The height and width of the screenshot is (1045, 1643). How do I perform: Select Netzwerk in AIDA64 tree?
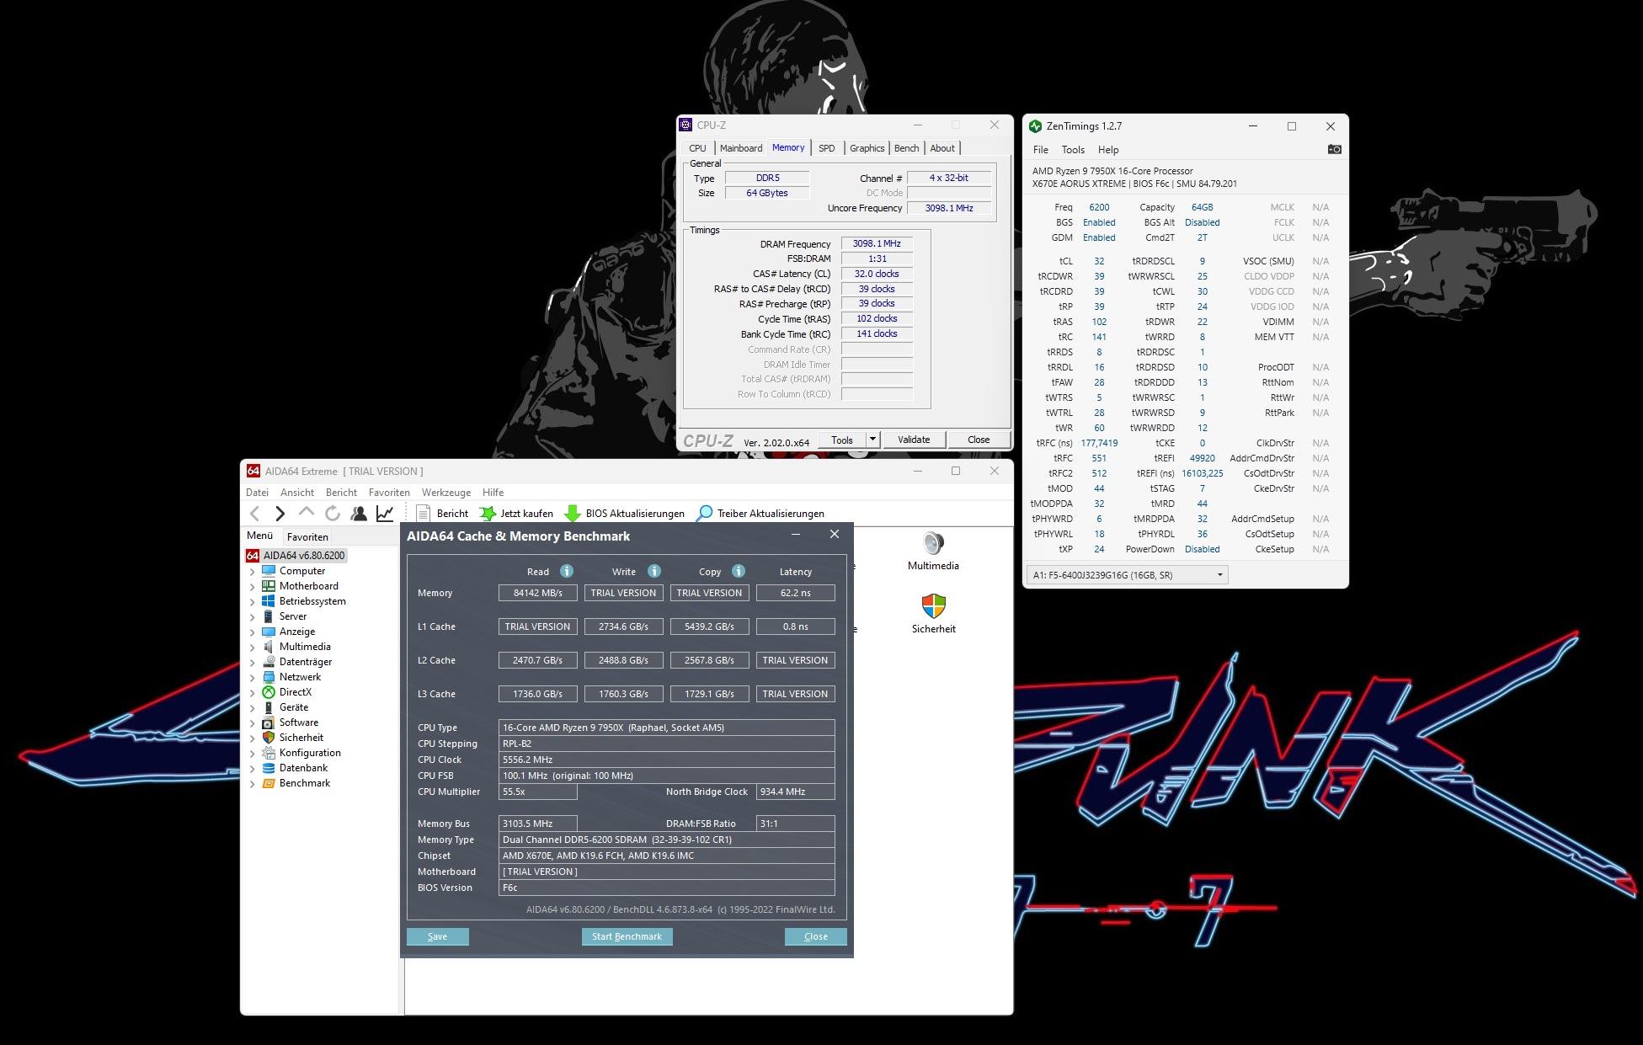[301, 677]
